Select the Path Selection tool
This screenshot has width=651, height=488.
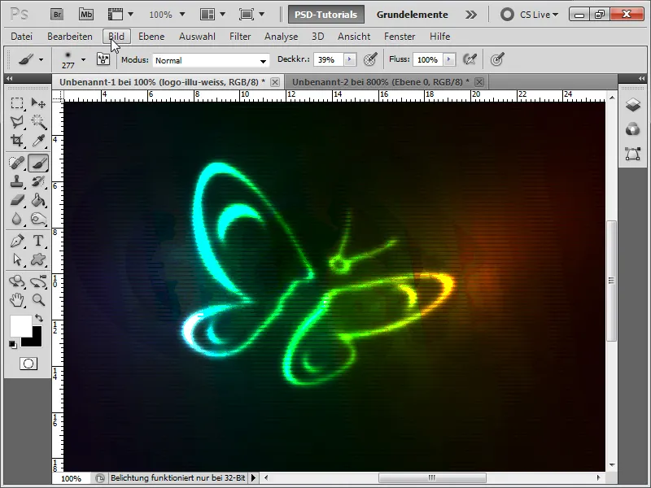(x=17, y=259)
